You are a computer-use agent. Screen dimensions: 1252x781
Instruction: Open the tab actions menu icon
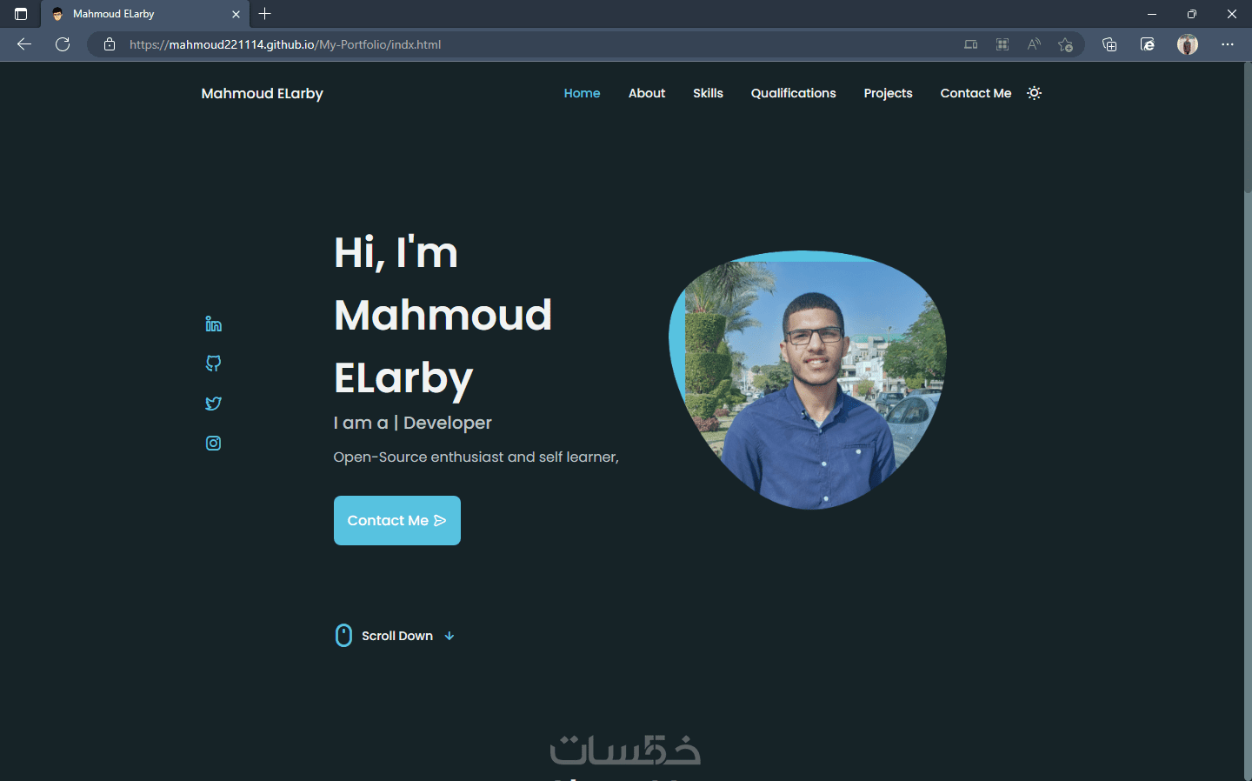pyautogui.click(x=21, y=14)
